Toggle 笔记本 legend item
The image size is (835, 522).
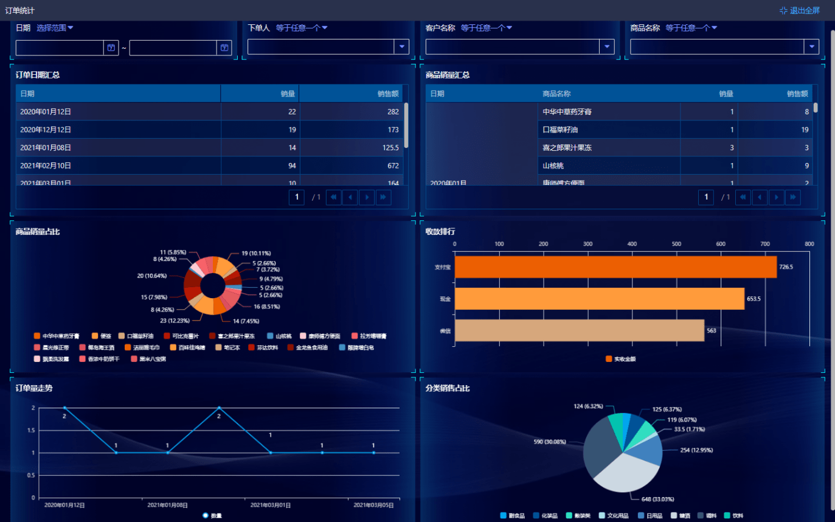pyautogui.click(x=229, y=347)
